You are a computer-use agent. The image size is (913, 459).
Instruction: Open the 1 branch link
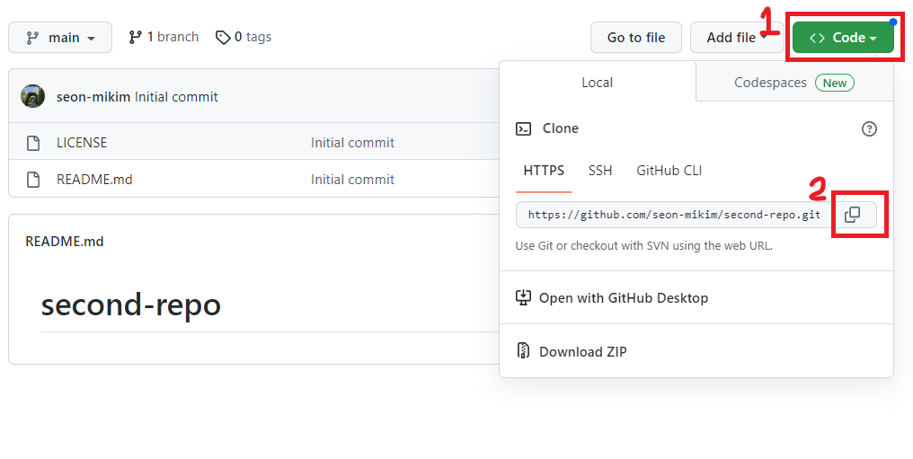pyautogui.click(x=164, y=37)
